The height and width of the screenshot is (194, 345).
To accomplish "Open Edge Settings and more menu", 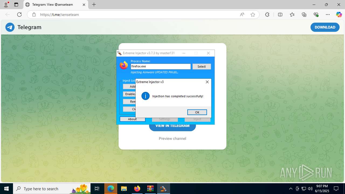I will click(328, 15).
